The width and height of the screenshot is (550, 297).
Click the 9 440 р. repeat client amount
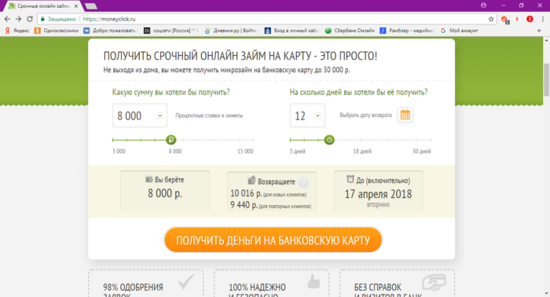click(244, 205)
